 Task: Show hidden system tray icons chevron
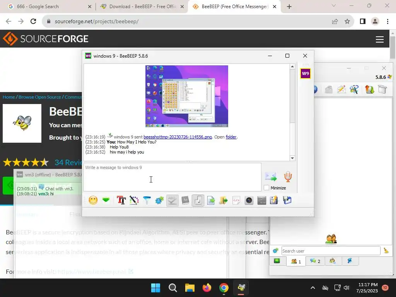pos(312,288)
